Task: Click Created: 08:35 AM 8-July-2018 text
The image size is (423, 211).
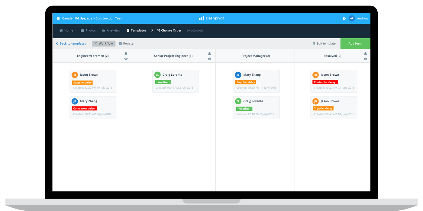Action: [x=92, y=114]
